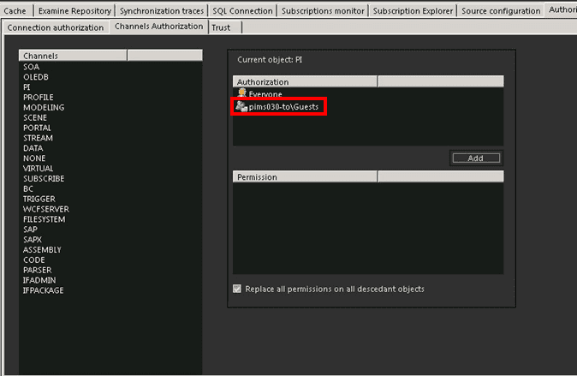Open the Trust sub-tab

click(225, 27)
